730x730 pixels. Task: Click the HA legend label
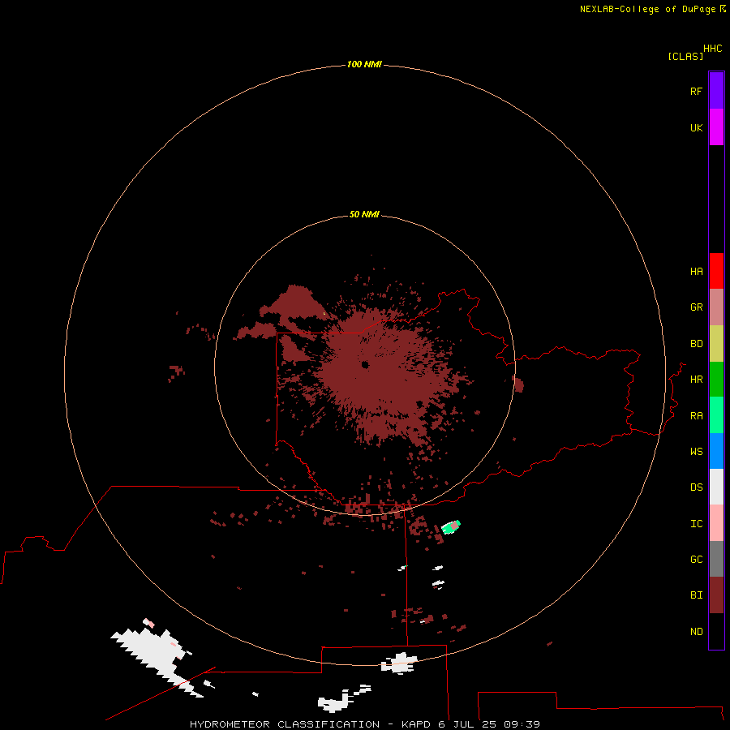tap(696, 271)
